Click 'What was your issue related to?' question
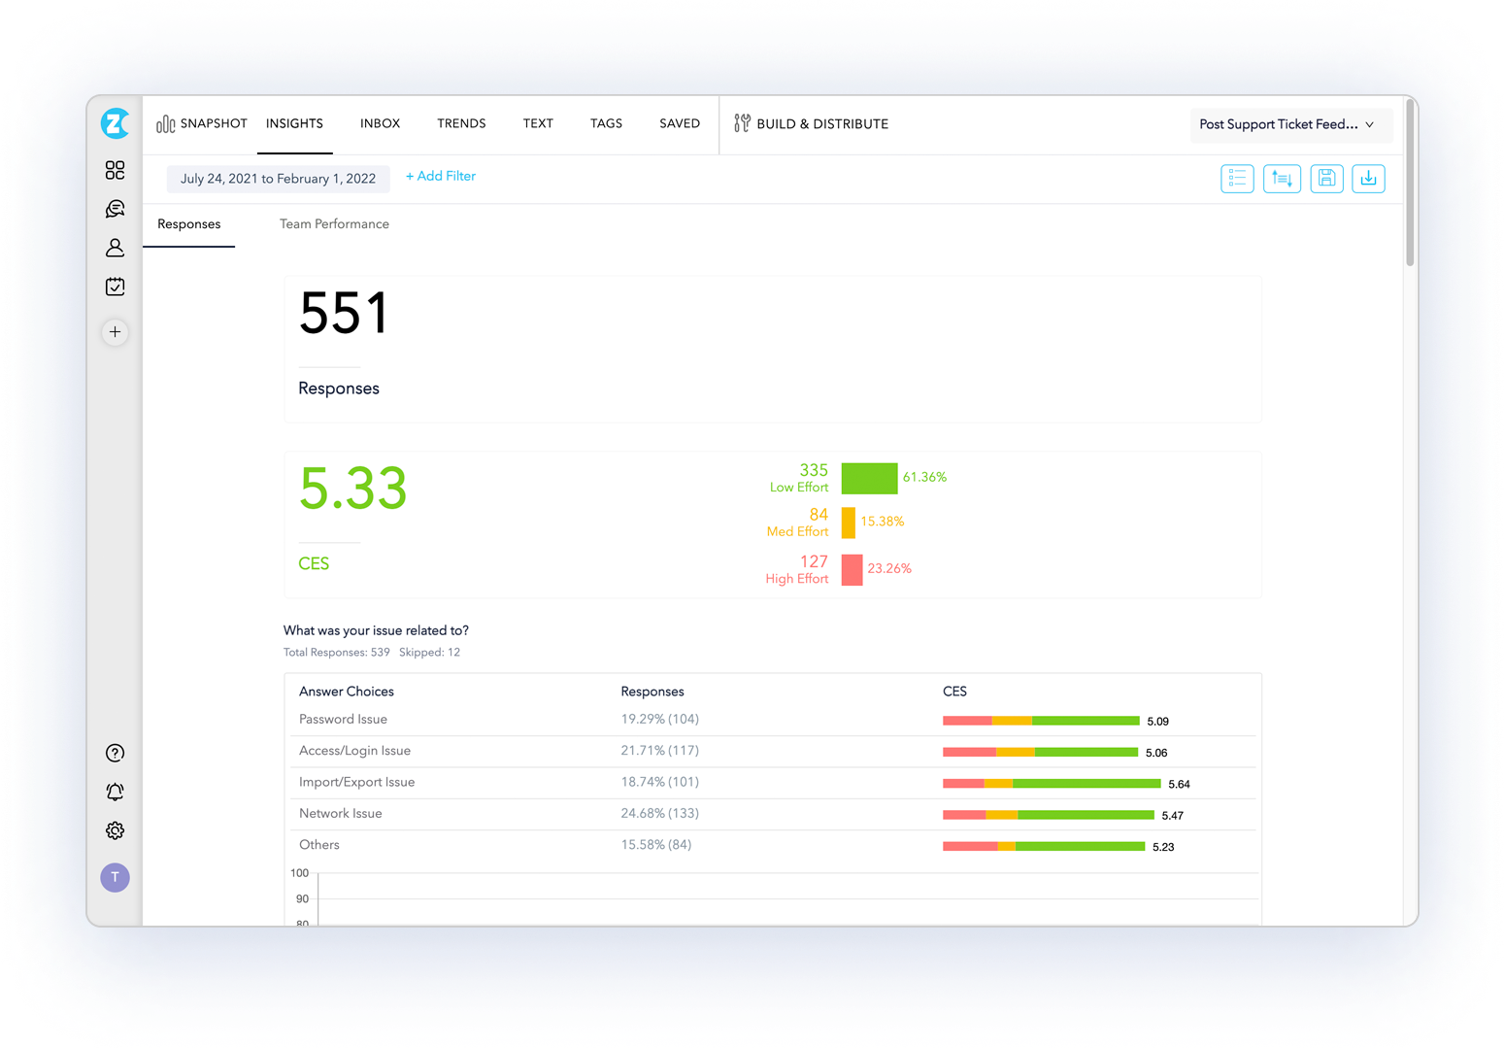The height and width of the screenshot is (1048, 1504). point(376,630)
